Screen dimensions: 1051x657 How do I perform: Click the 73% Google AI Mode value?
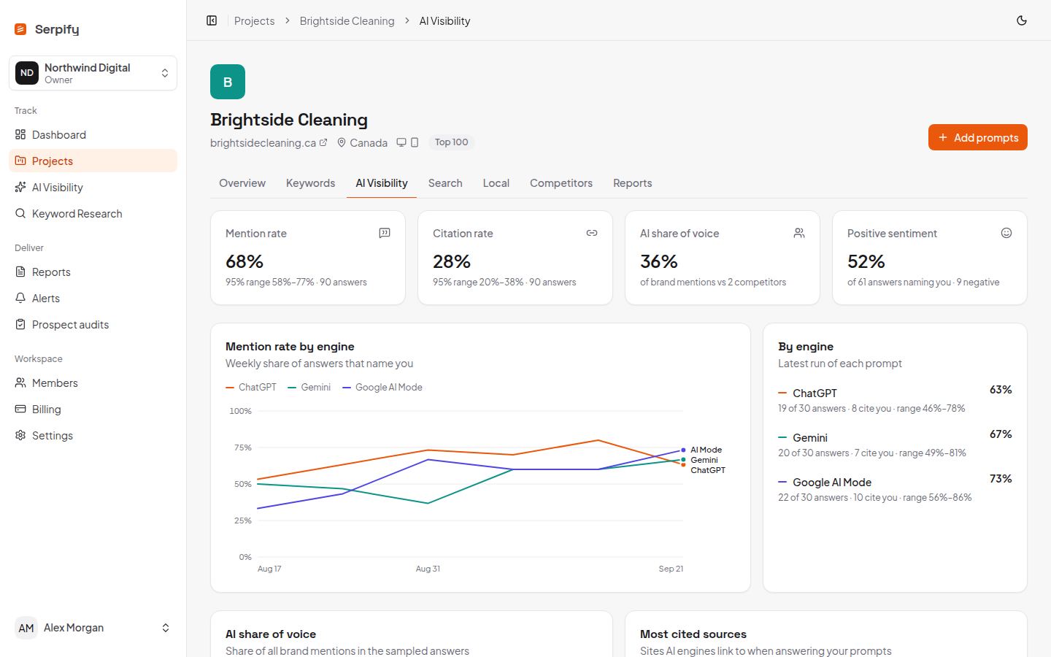coord(1001,479)
